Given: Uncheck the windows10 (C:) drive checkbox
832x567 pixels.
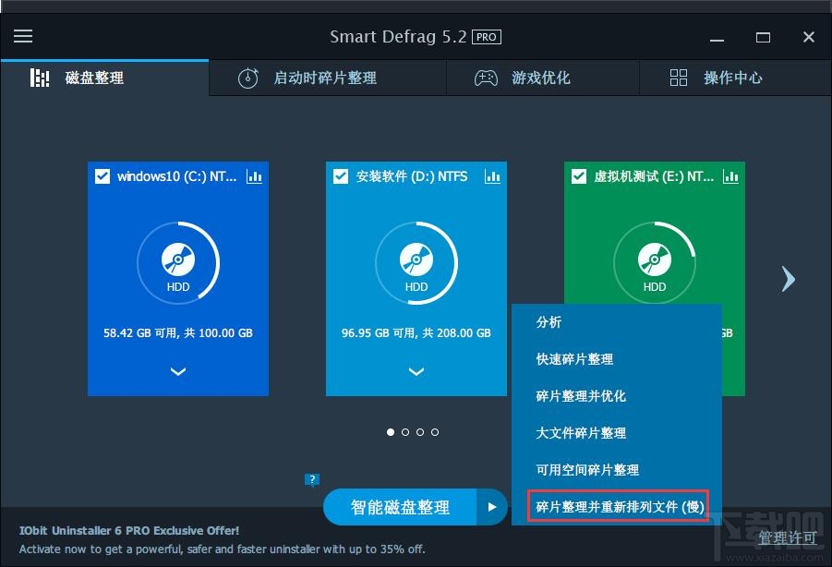Looking at the screenshot, I should (x=102, y=176).
